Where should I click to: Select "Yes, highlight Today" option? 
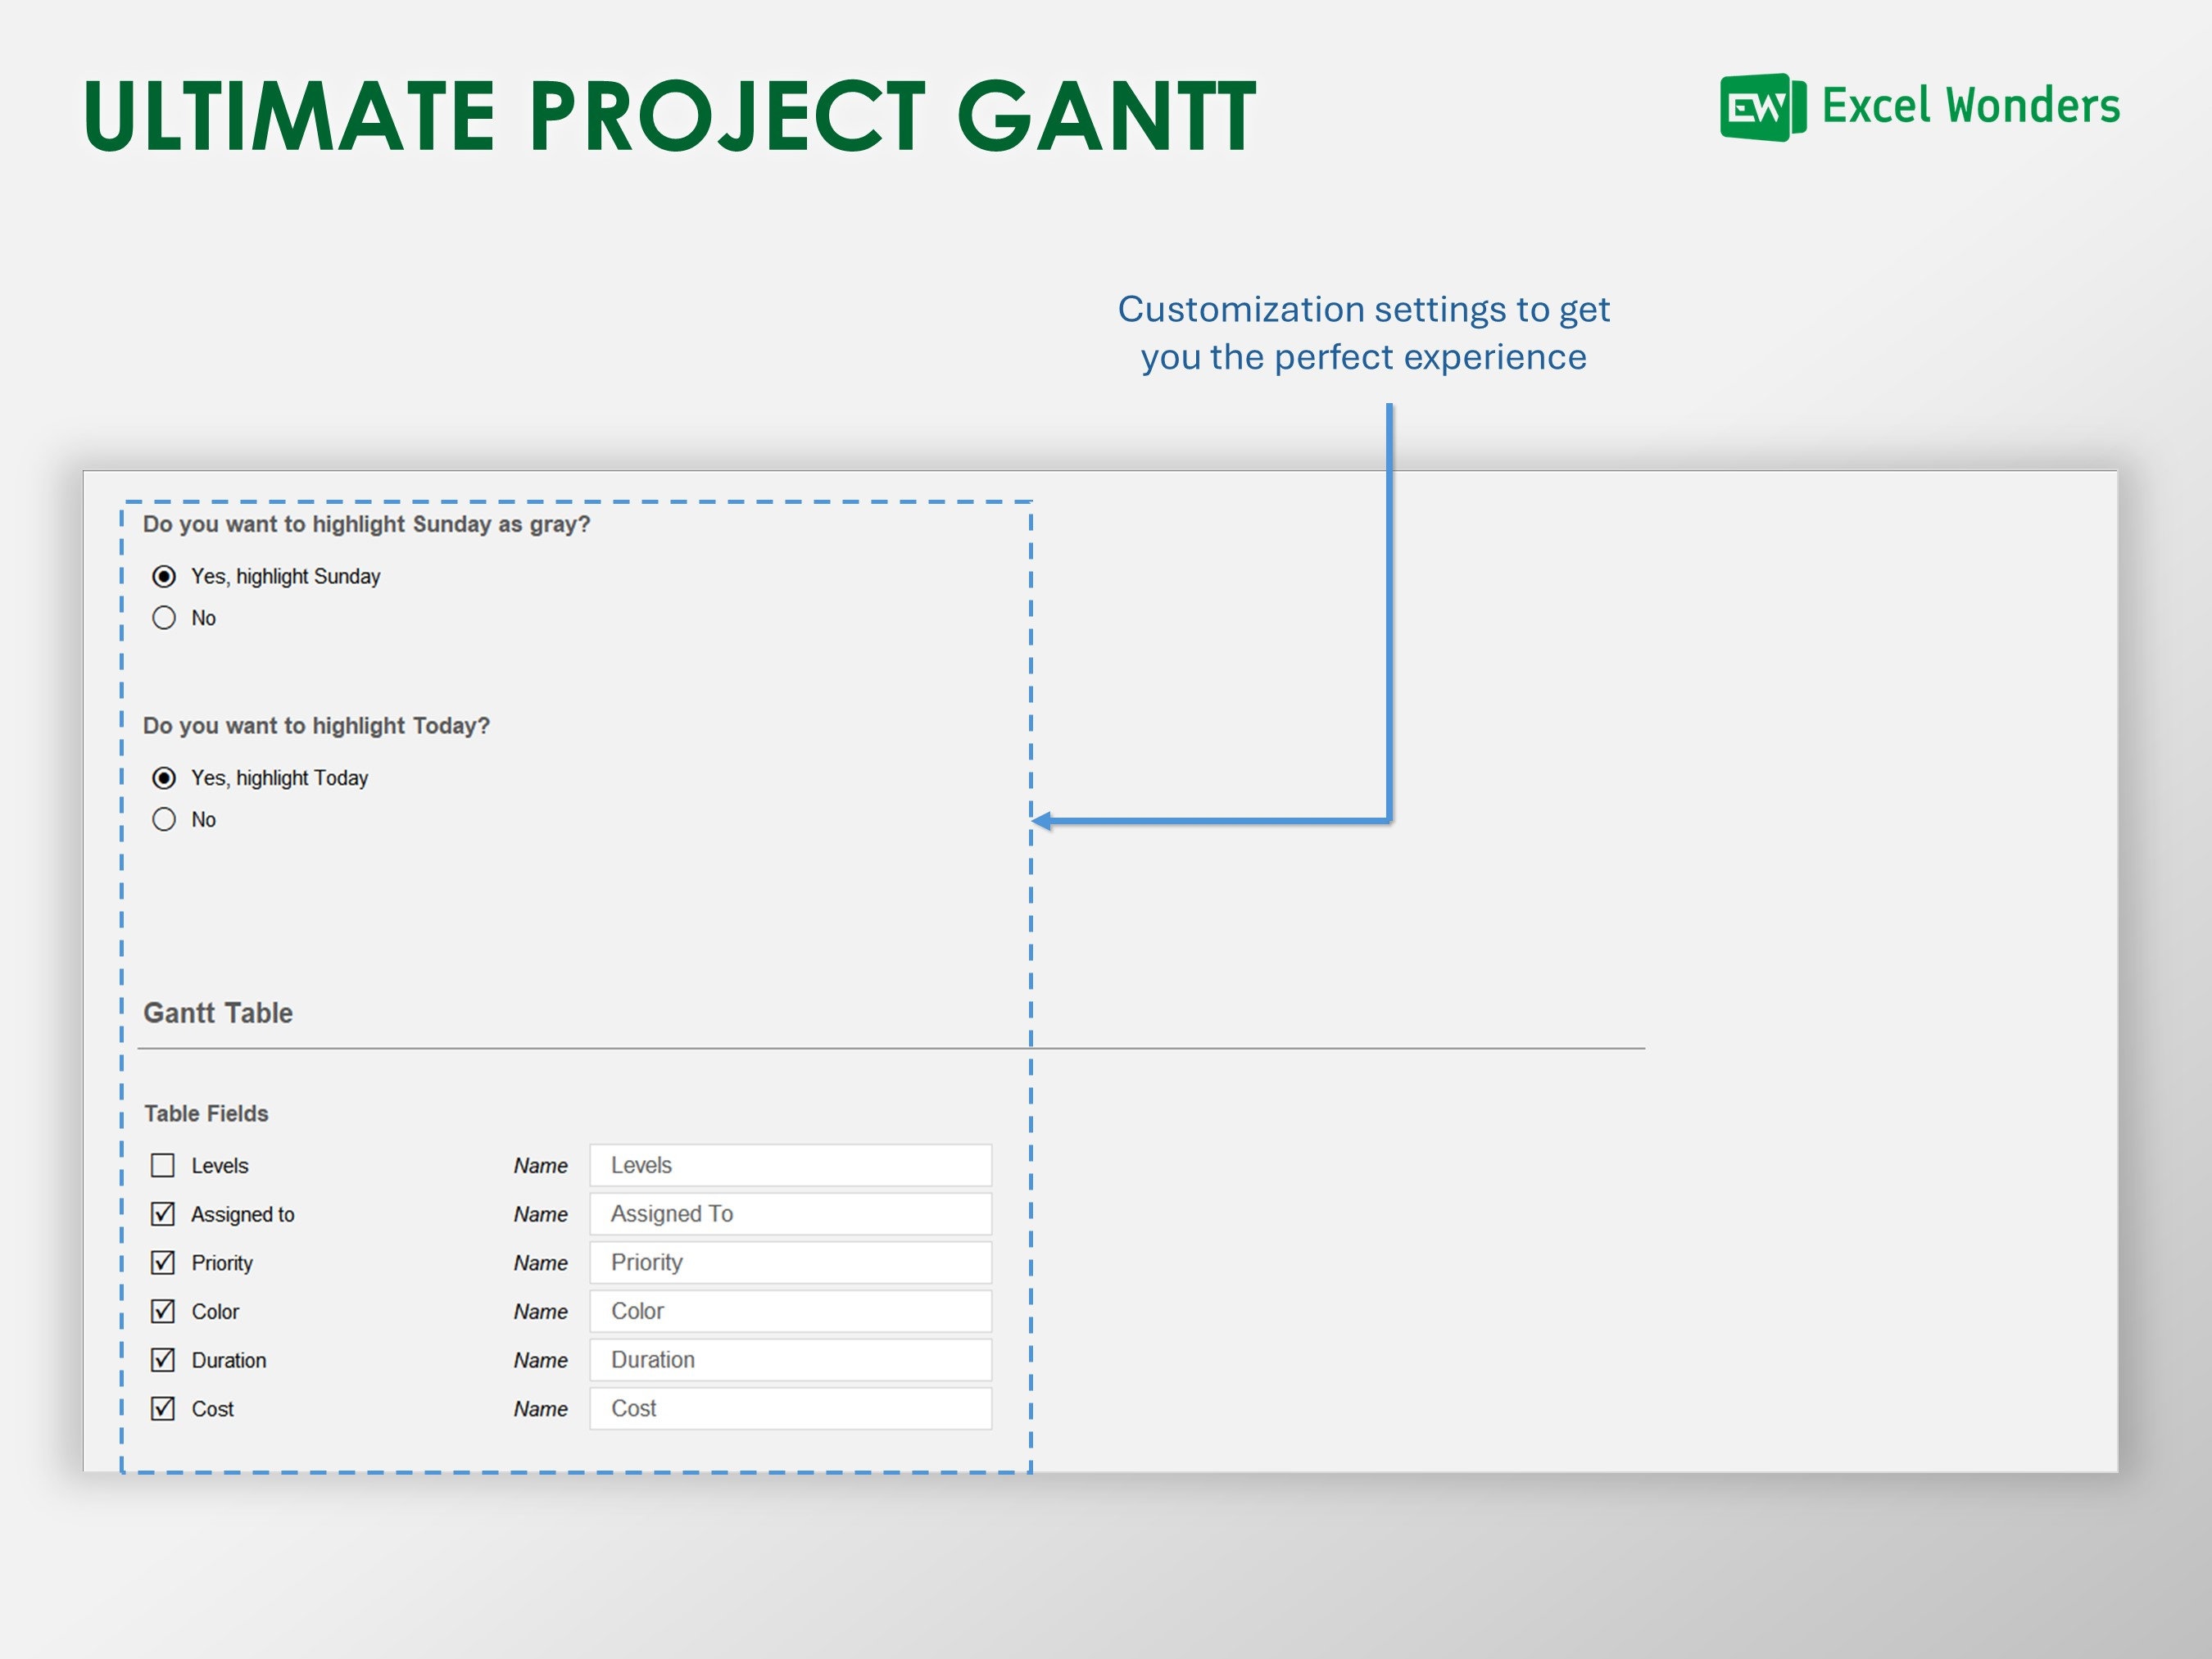pos(164,777)
